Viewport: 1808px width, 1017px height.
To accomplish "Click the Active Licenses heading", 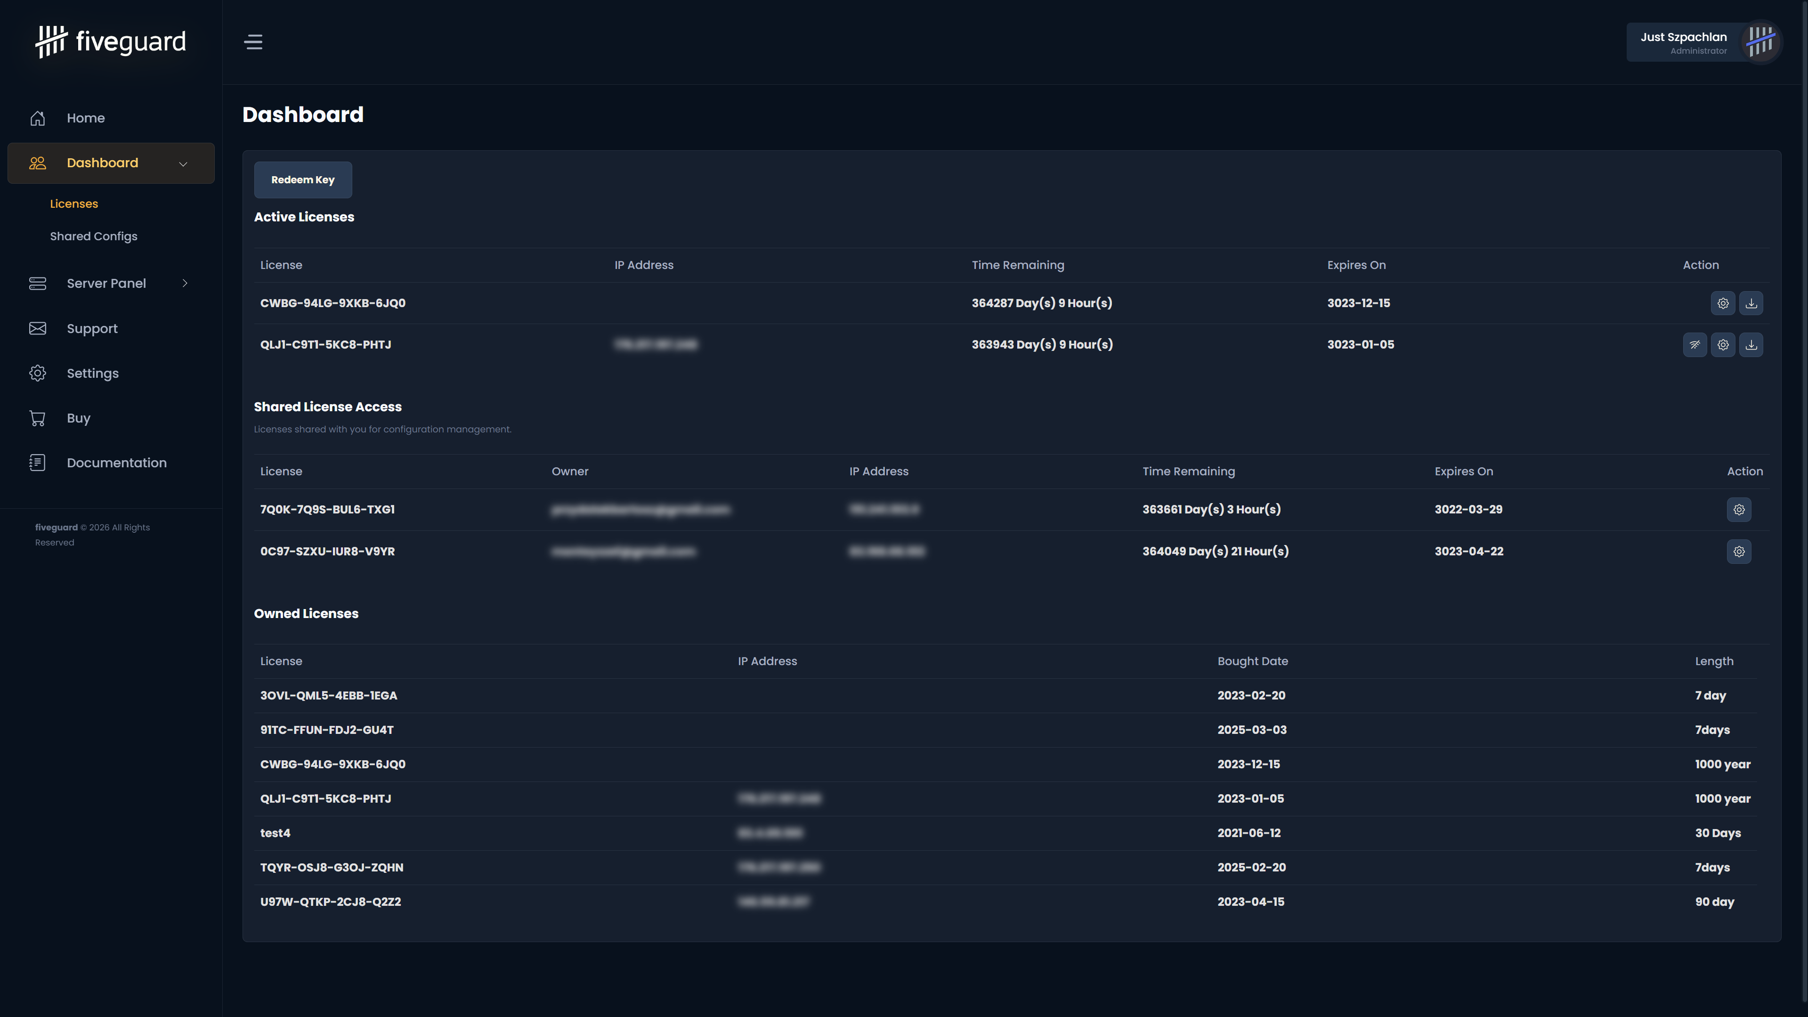I will click(304, 217).
